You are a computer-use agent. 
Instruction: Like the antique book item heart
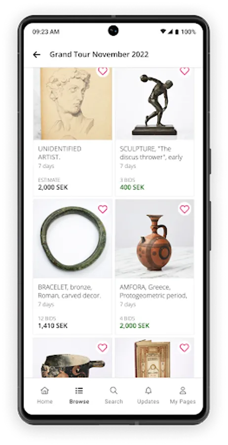point(185,348)
